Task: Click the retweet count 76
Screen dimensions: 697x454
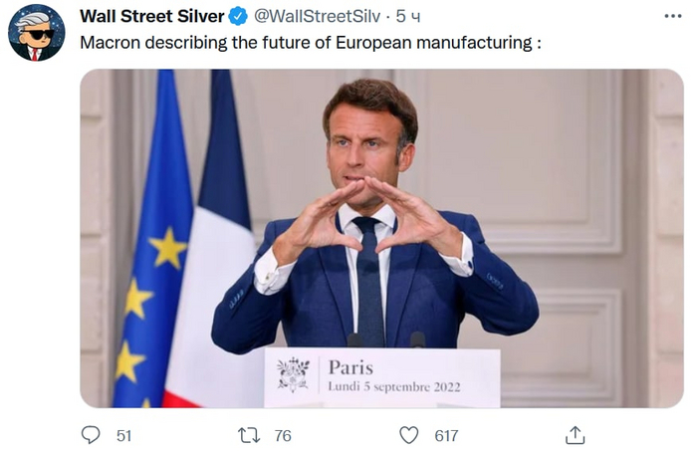Action: click(x=283, y=436)
